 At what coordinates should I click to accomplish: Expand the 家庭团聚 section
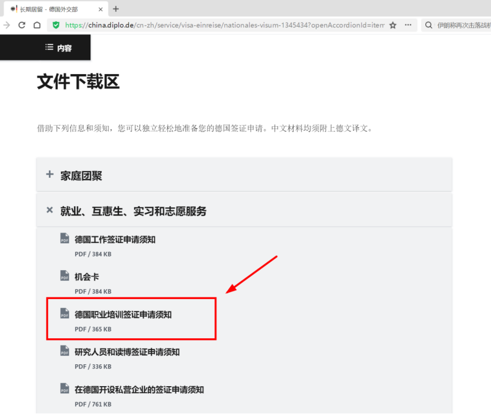pos(81,175)
